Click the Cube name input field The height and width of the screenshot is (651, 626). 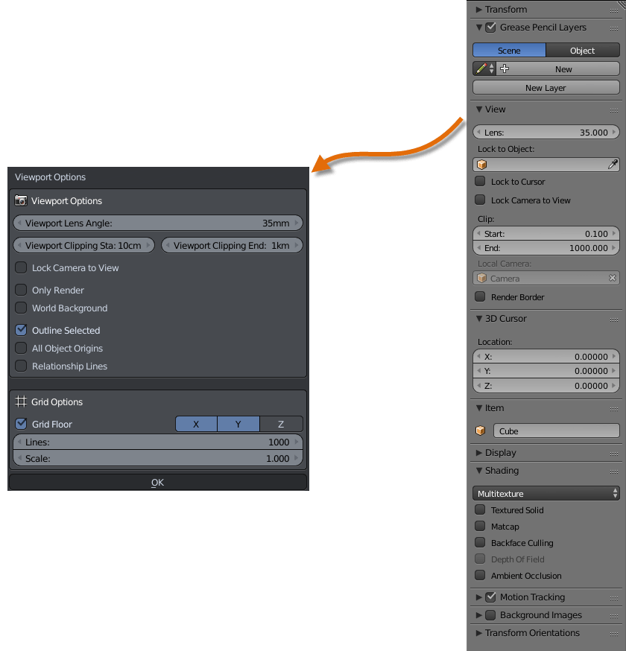point(555,430)
